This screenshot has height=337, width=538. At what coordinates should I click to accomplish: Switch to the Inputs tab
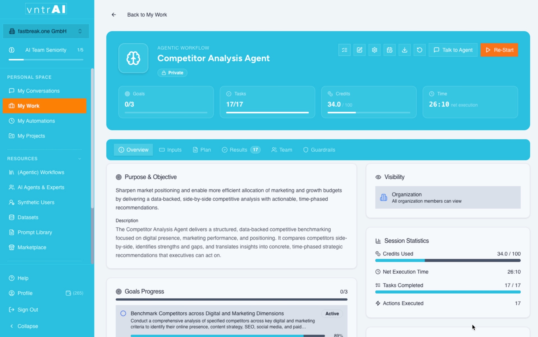point(170,150)
